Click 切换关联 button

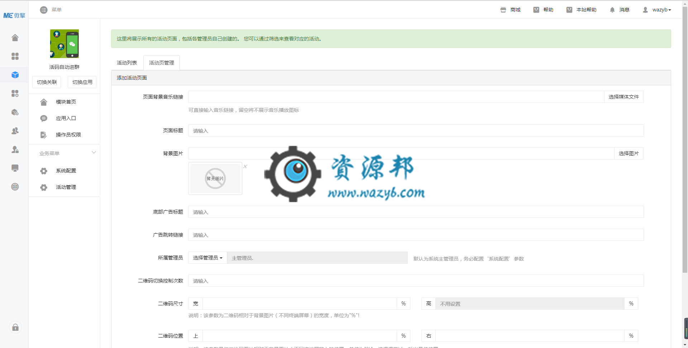point(47,82)
